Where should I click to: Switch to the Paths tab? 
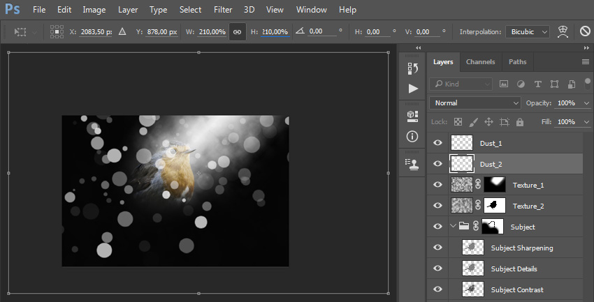click(x=517, y=62)
